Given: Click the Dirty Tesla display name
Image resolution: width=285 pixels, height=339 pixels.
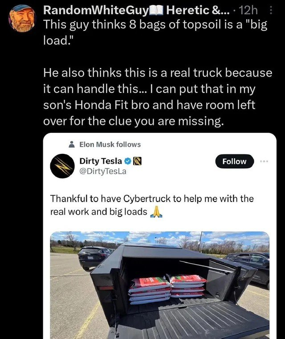Looking at the screenshot, I should coord(101,161).
